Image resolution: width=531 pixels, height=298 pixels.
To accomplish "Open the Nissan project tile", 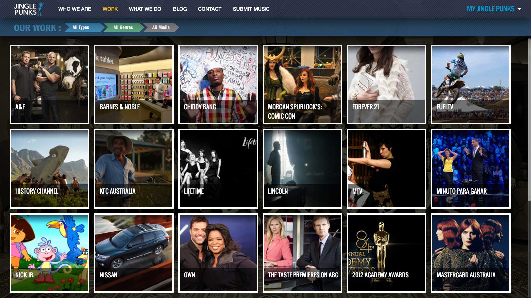I will pyautogui.click(x=134, y=253).
